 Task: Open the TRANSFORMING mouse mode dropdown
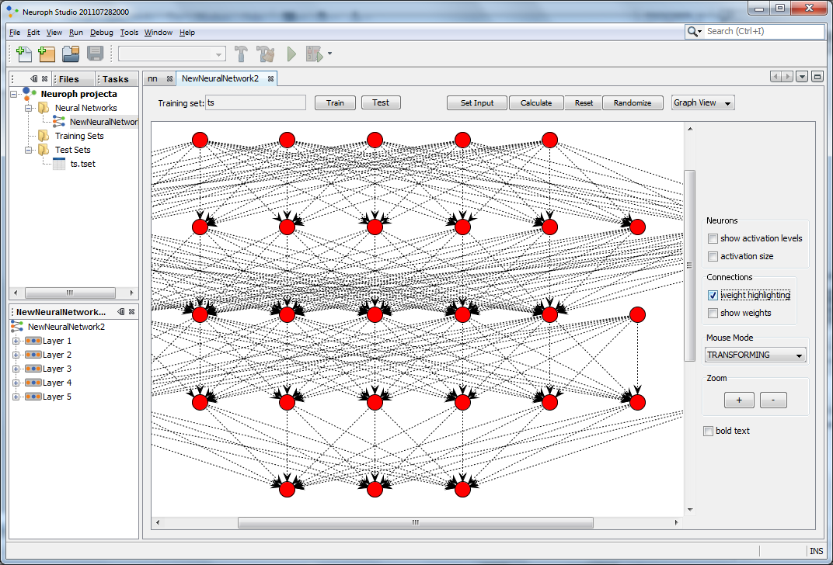click(x=755, y=355)
